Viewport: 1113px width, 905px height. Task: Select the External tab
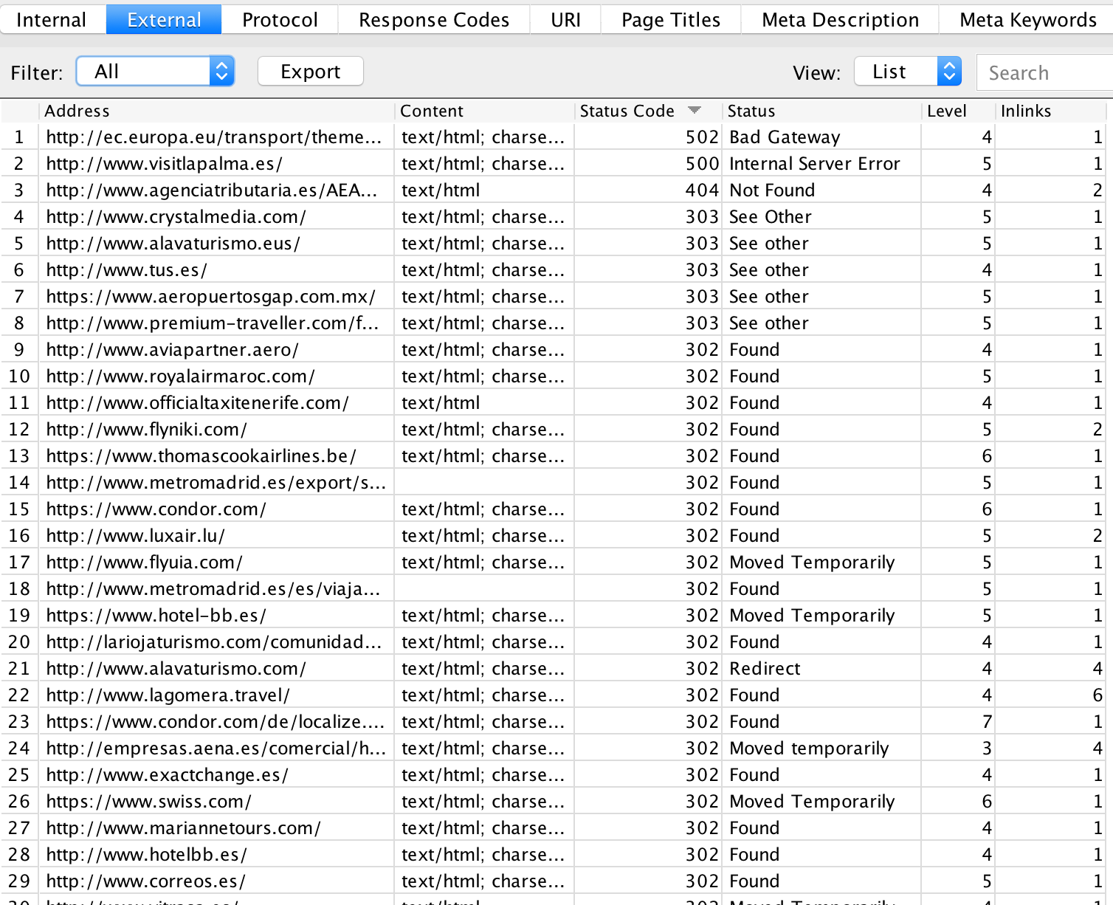(164, 20)
